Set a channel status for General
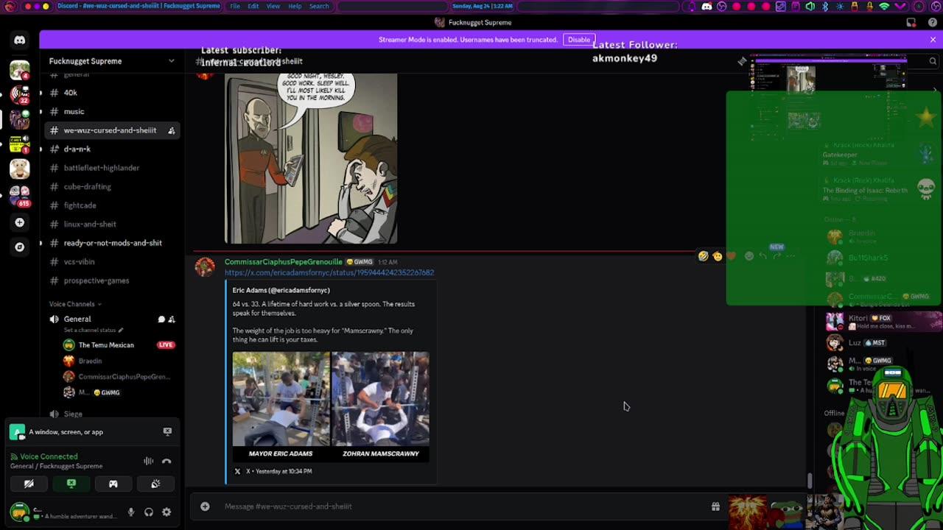 point(94,331)
